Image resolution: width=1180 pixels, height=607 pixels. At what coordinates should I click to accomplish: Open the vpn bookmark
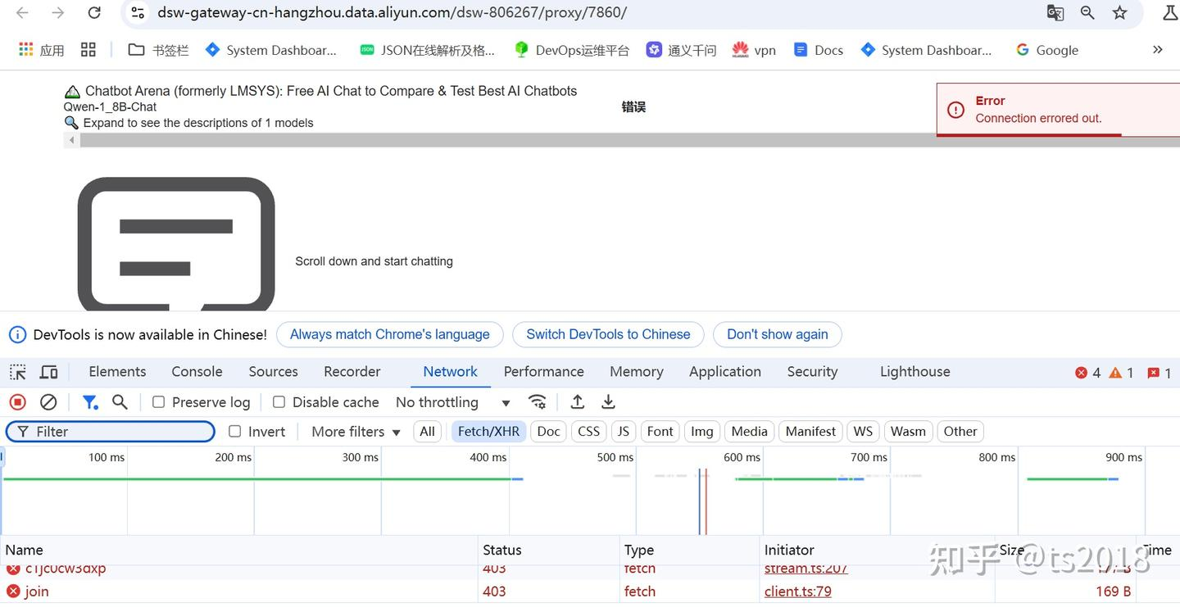tap(754, 50)
